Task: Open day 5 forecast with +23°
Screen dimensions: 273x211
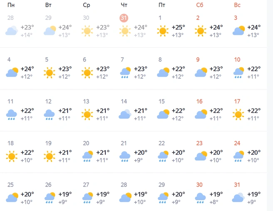Action: point(58,69)
